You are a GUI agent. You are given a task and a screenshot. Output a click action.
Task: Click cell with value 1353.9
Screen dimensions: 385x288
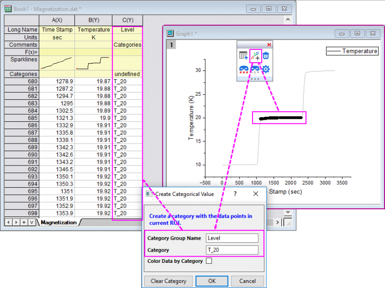tap(57, 213)
